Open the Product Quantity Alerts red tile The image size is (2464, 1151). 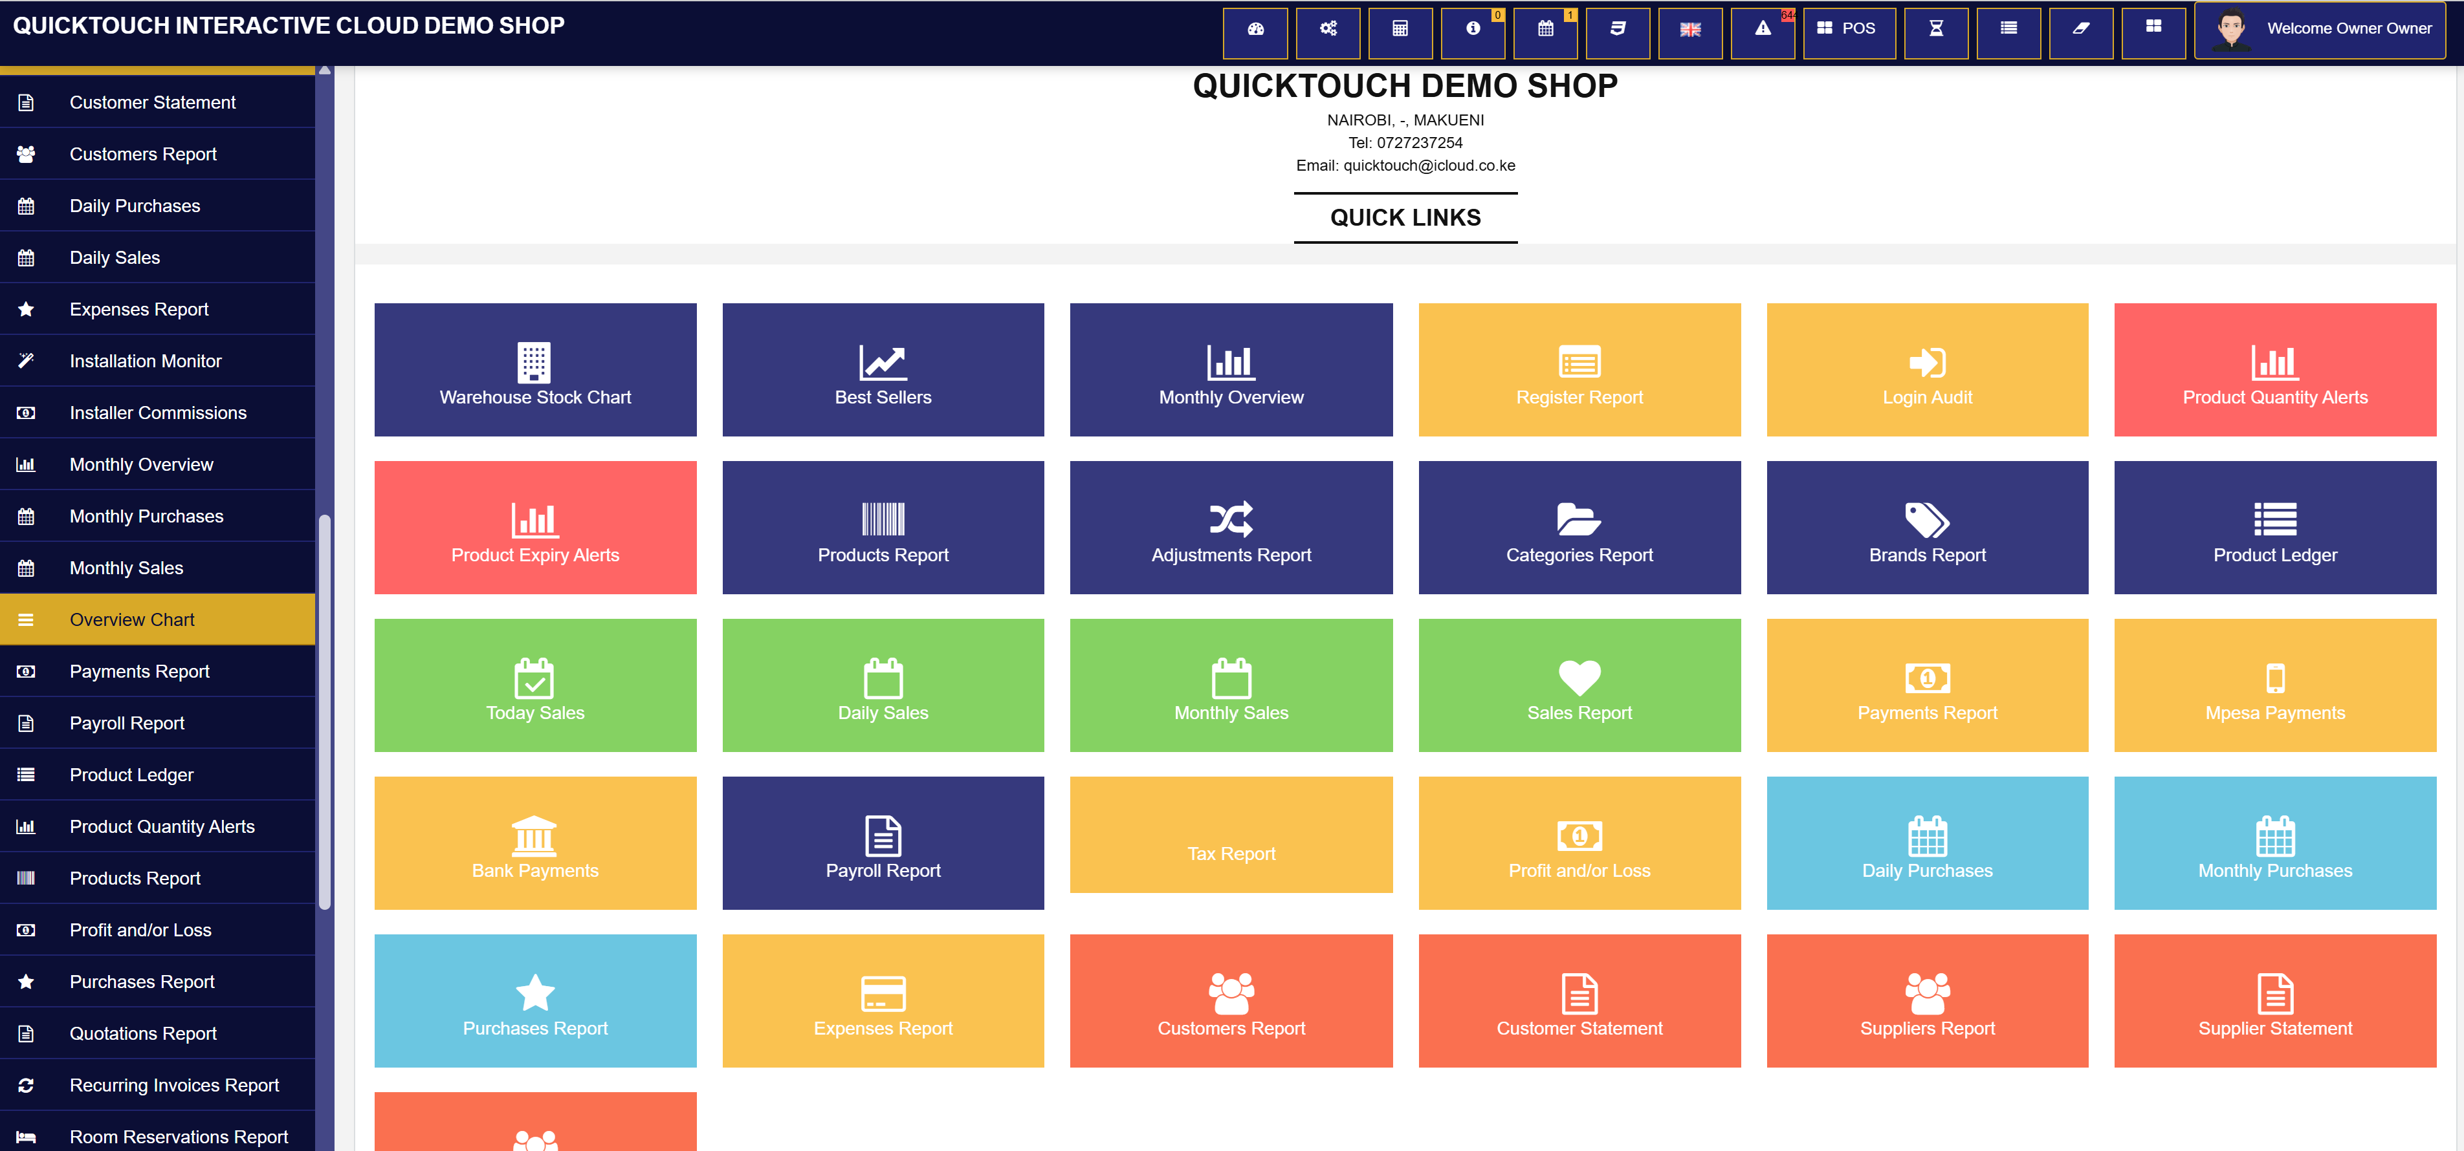(2274, 370)
